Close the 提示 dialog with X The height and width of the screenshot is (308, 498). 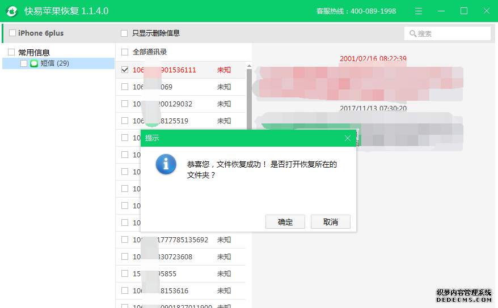[x=348, y=138]
